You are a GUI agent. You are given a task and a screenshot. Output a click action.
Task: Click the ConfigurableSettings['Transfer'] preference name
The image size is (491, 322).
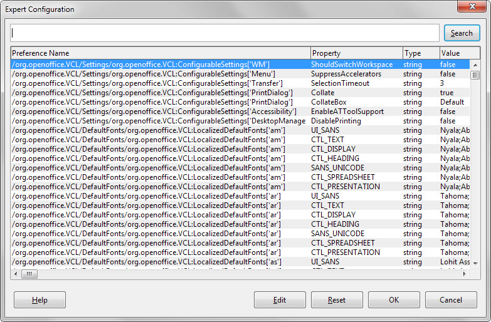147,83
